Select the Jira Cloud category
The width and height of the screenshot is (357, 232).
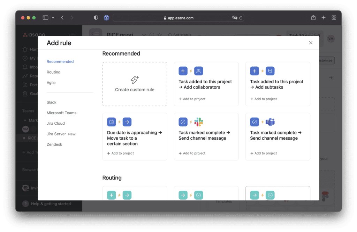pos(55,123)
